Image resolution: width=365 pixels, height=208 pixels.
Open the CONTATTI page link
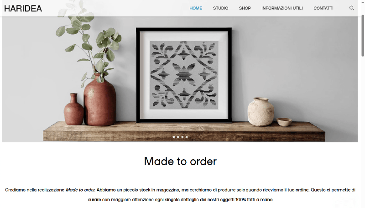[323, 8]
